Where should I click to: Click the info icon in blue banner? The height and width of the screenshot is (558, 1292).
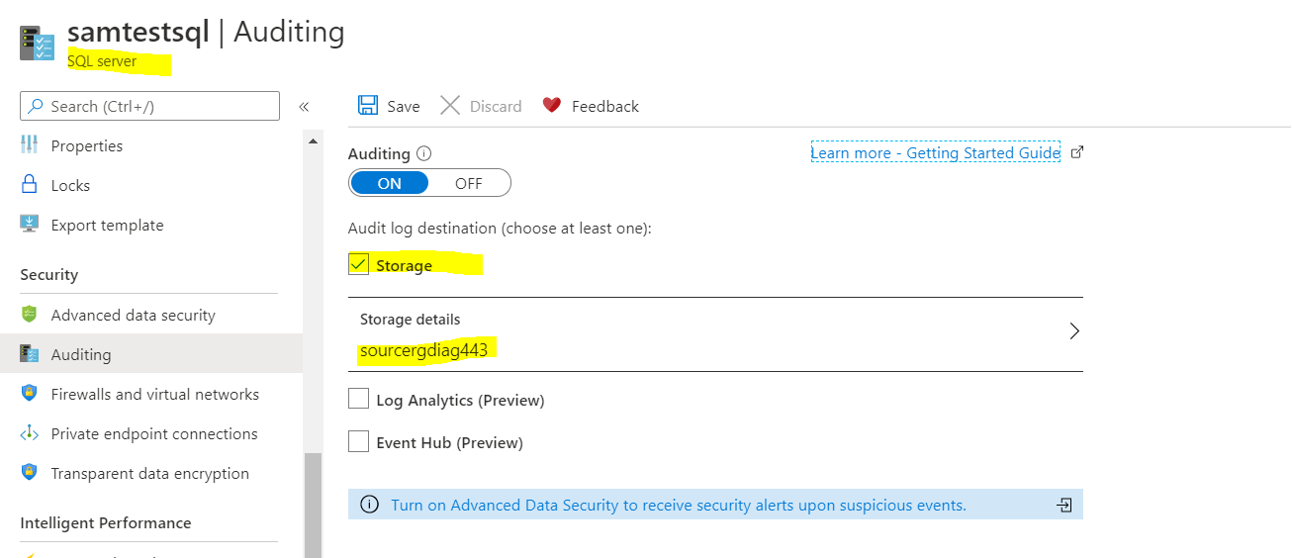(x=369, y=505)
